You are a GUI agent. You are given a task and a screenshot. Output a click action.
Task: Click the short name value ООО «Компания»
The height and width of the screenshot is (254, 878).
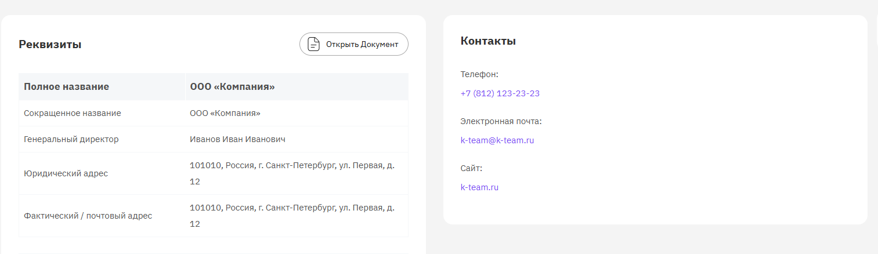tap(225, 113)
